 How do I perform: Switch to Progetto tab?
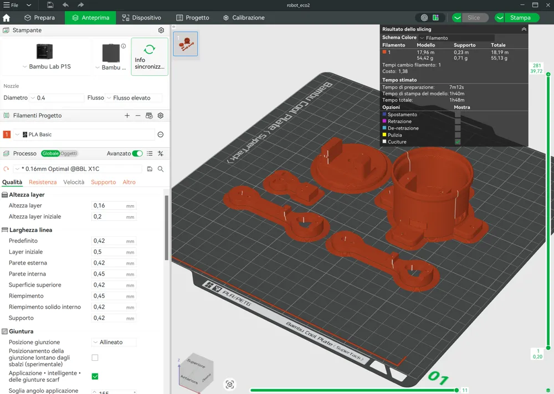(x=193, y=18)
